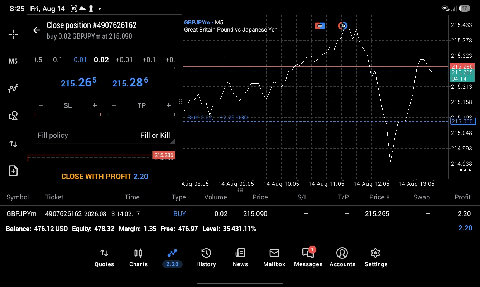Select the crosshair cursor tool
This screenshot has width=480, height=287.
coord(13,34)
